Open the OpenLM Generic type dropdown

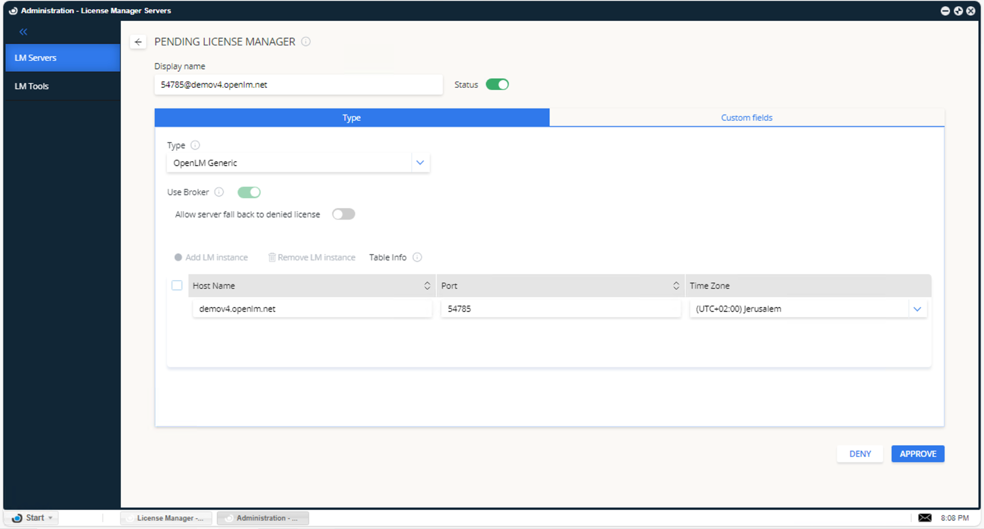click(x=420, y=163)
